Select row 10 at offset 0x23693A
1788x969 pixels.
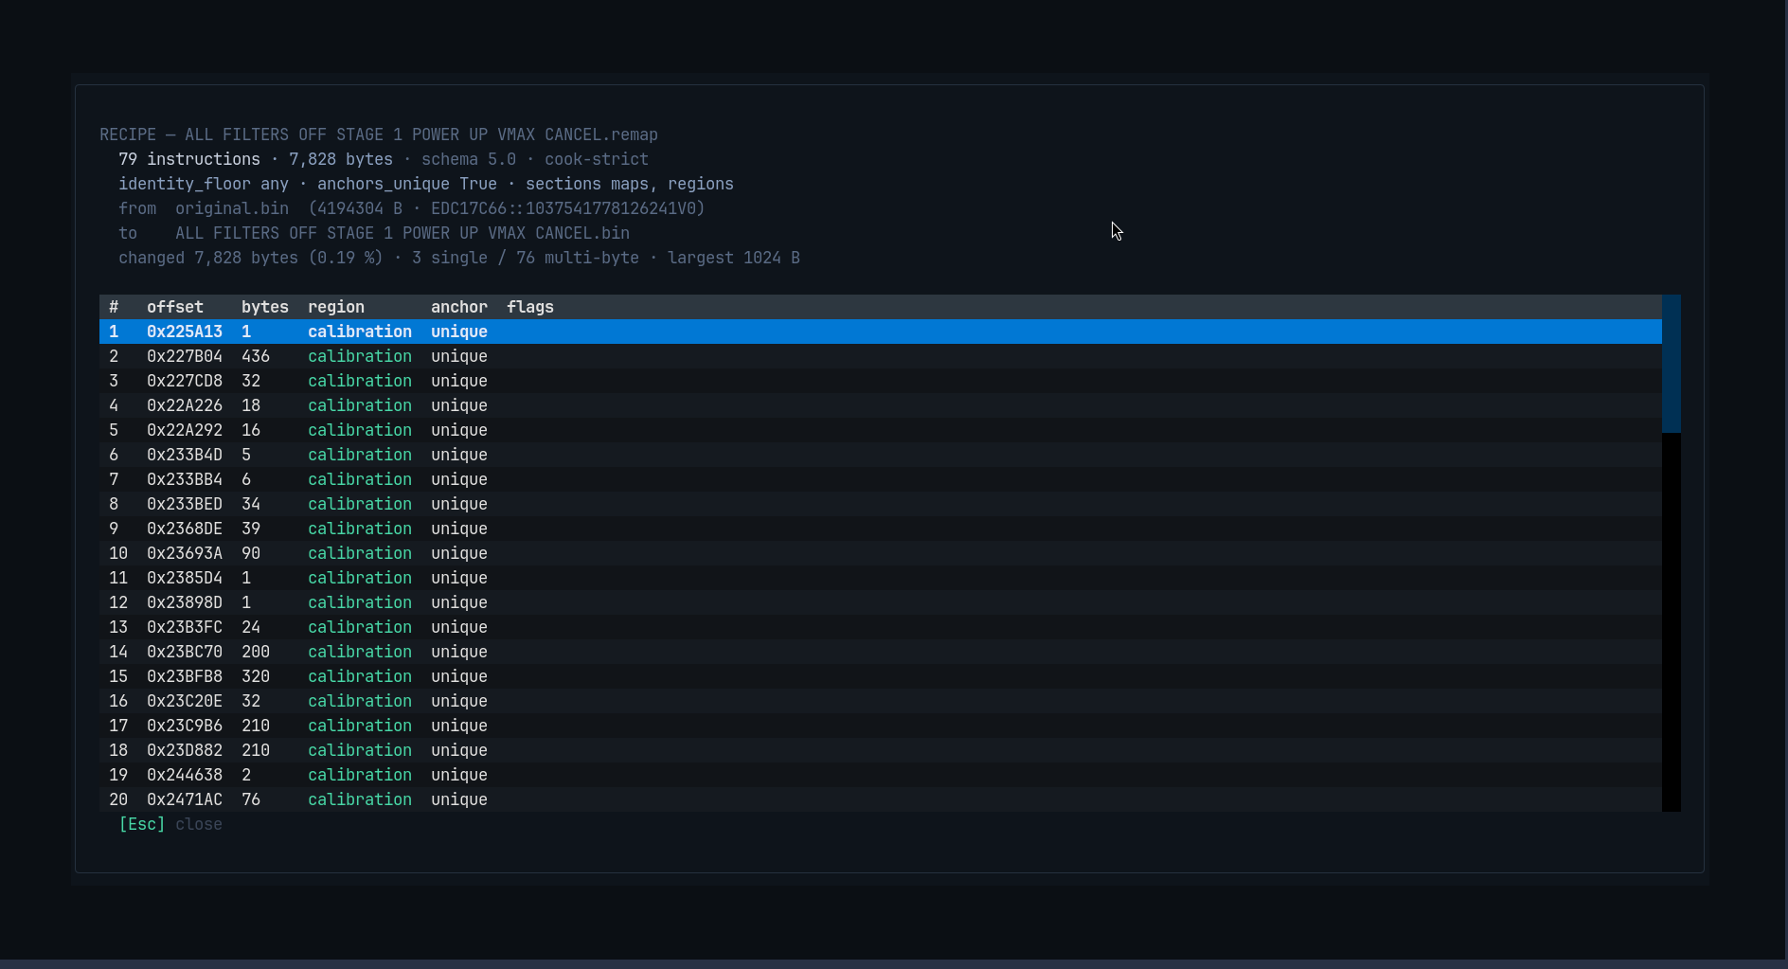[880, 553]
